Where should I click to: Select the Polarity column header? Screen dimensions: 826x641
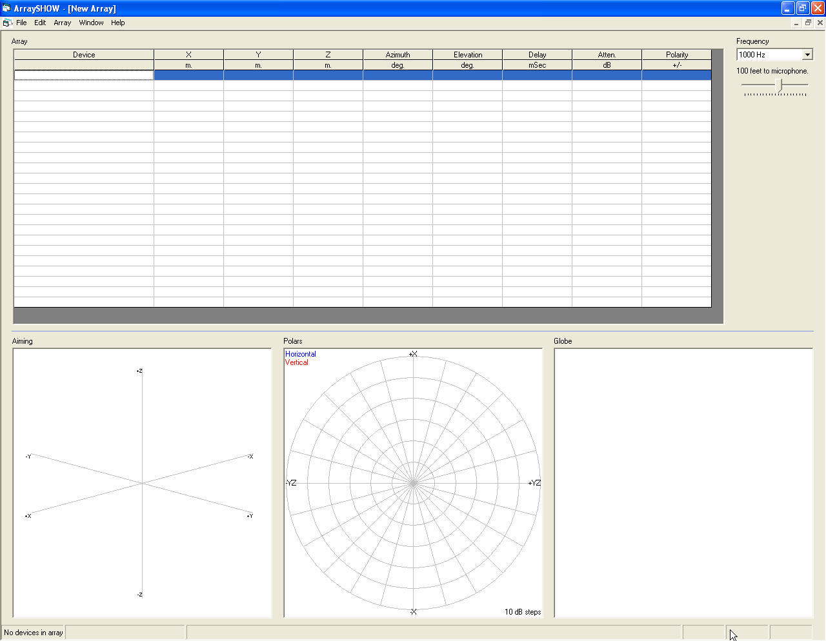(676, 55)
